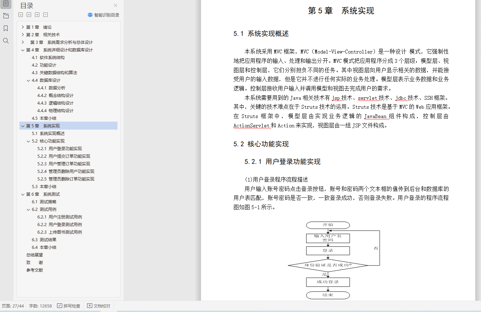Jump to 5.2.1 用户登录功能实现
Screen dimensions: 481x312
click(59, 148)
